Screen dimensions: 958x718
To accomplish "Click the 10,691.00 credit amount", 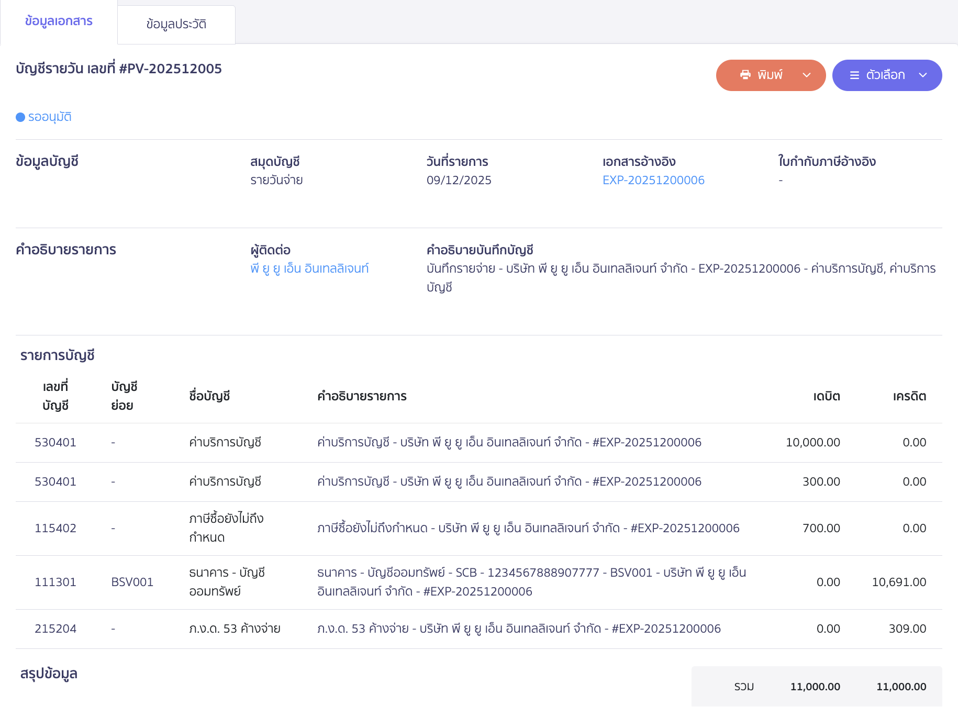I will click(x=899, y=582).
